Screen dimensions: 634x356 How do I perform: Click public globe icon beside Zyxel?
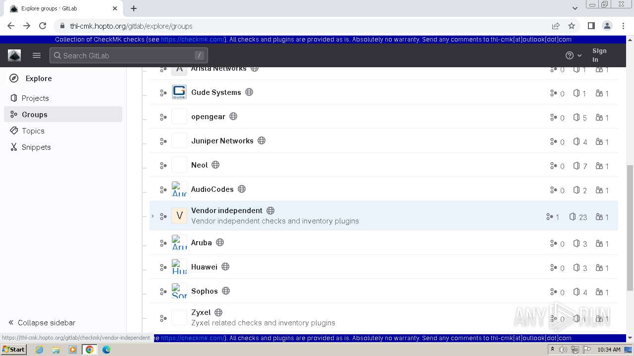pyautogui.click(x=218, y=312)
